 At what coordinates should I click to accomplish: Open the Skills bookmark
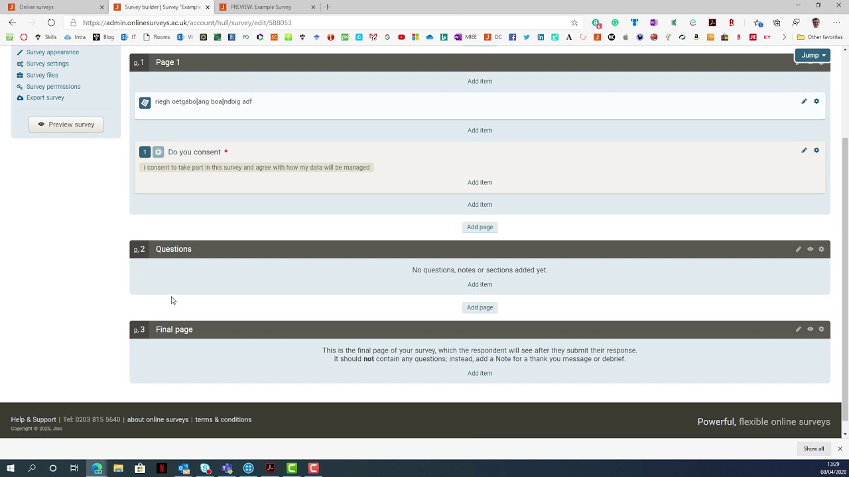(46, 37)
